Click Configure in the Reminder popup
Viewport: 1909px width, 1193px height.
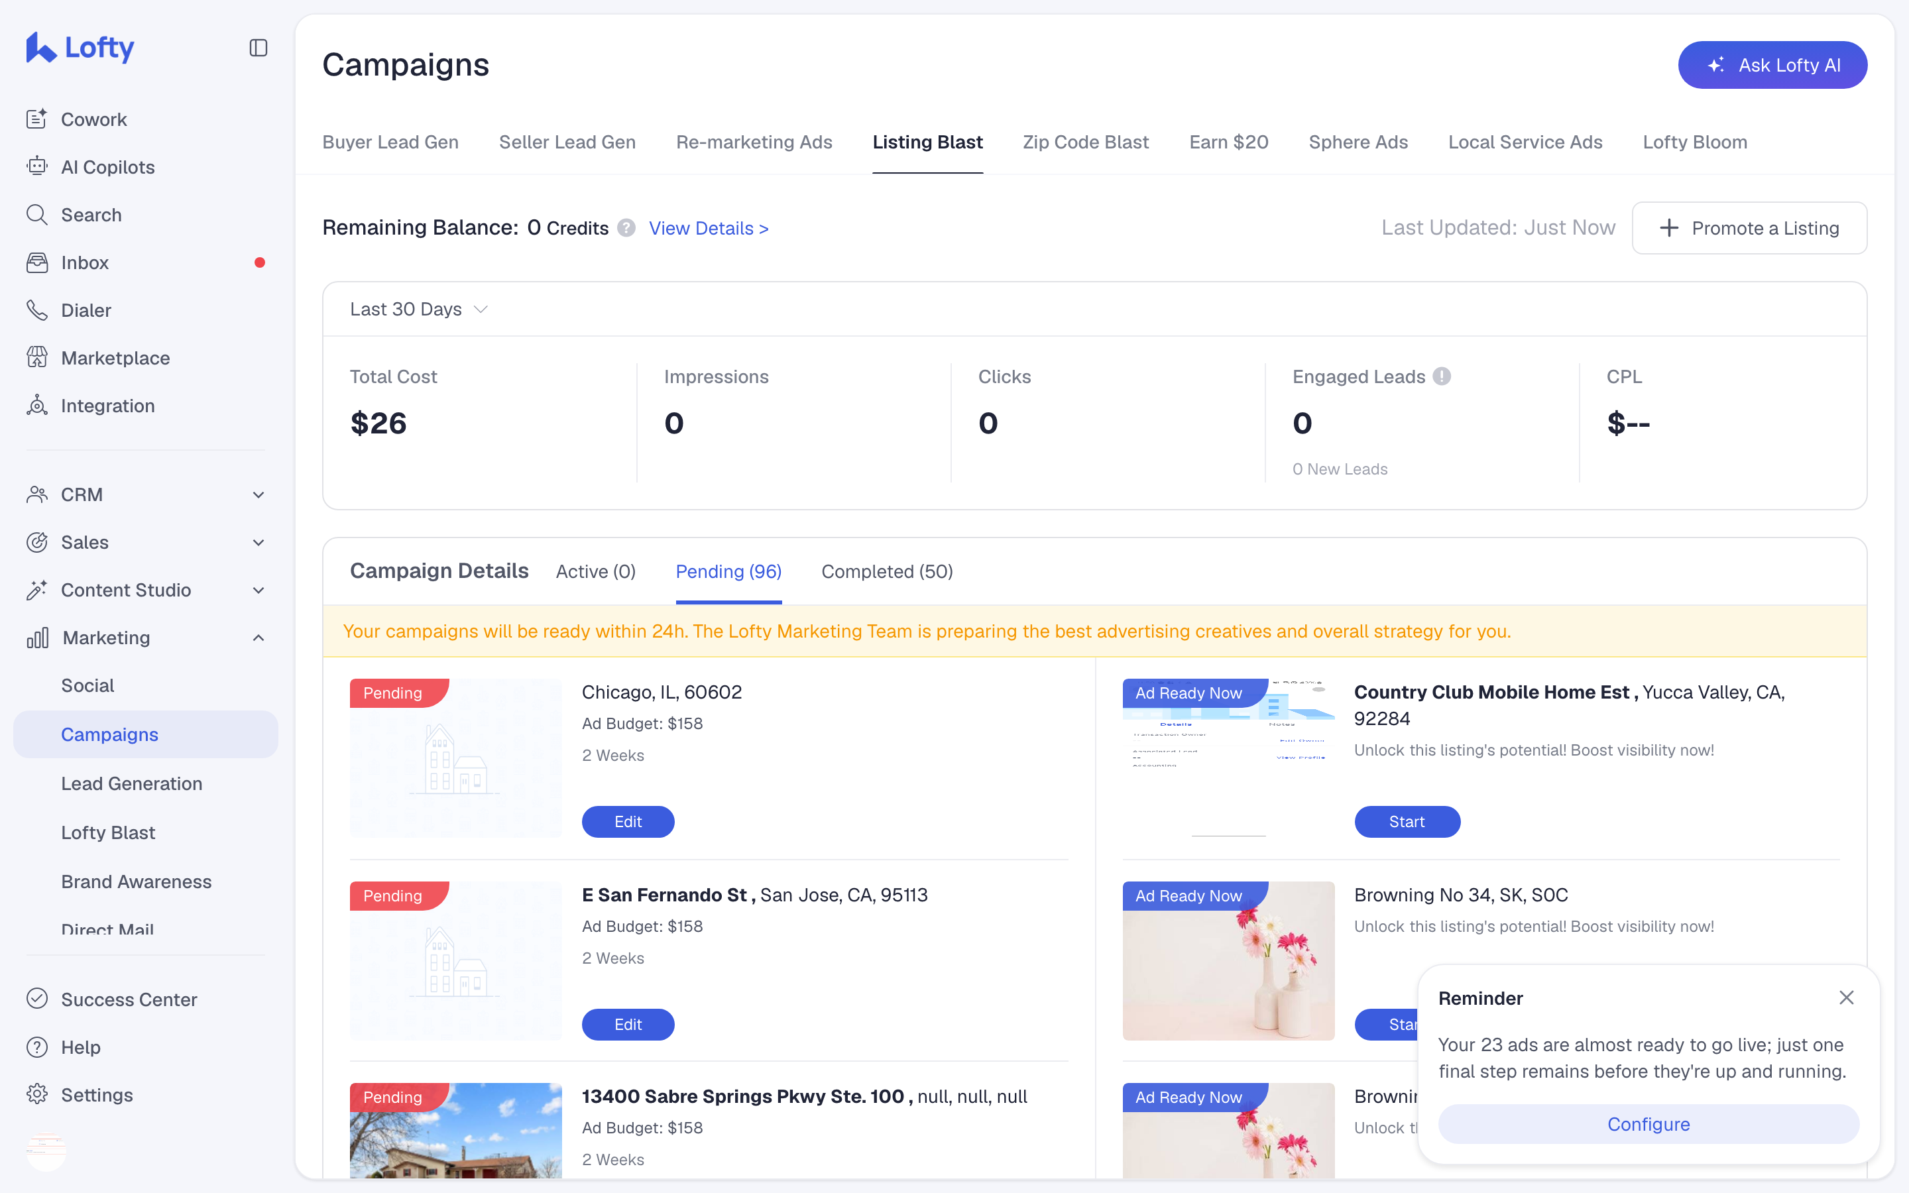[1649, 1123]
